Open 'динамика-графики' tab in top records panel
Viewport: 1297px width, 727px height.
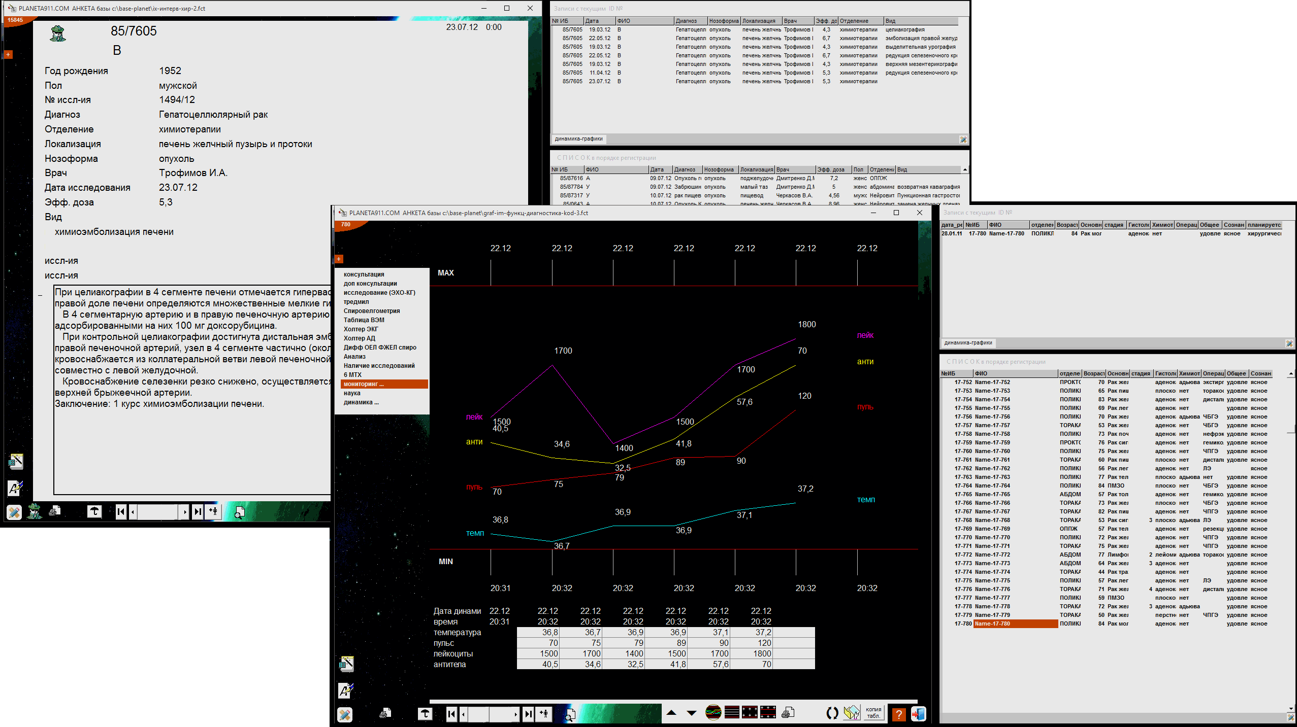[578, 139]
